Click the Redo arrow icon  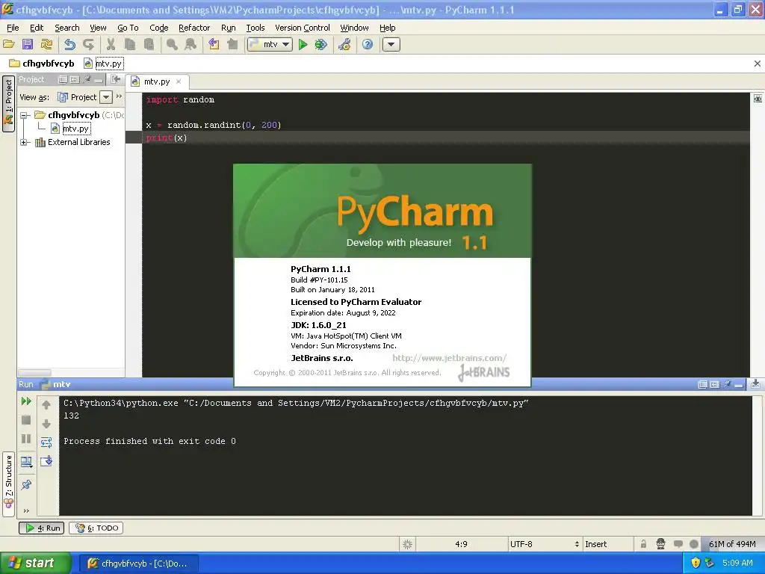(88, 44)
